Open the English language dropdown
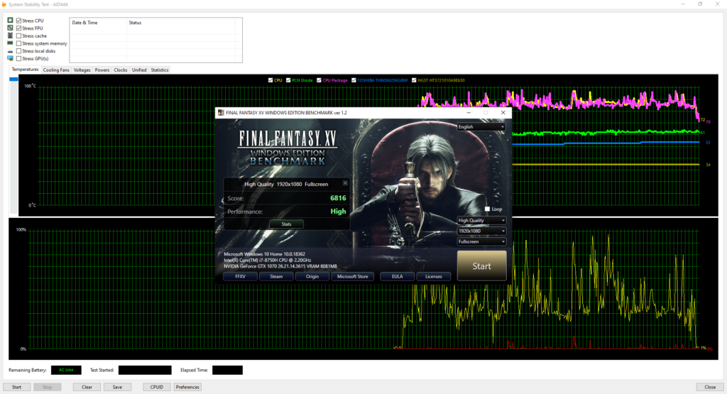Screen dimensions: 727x394 point(481,127)
